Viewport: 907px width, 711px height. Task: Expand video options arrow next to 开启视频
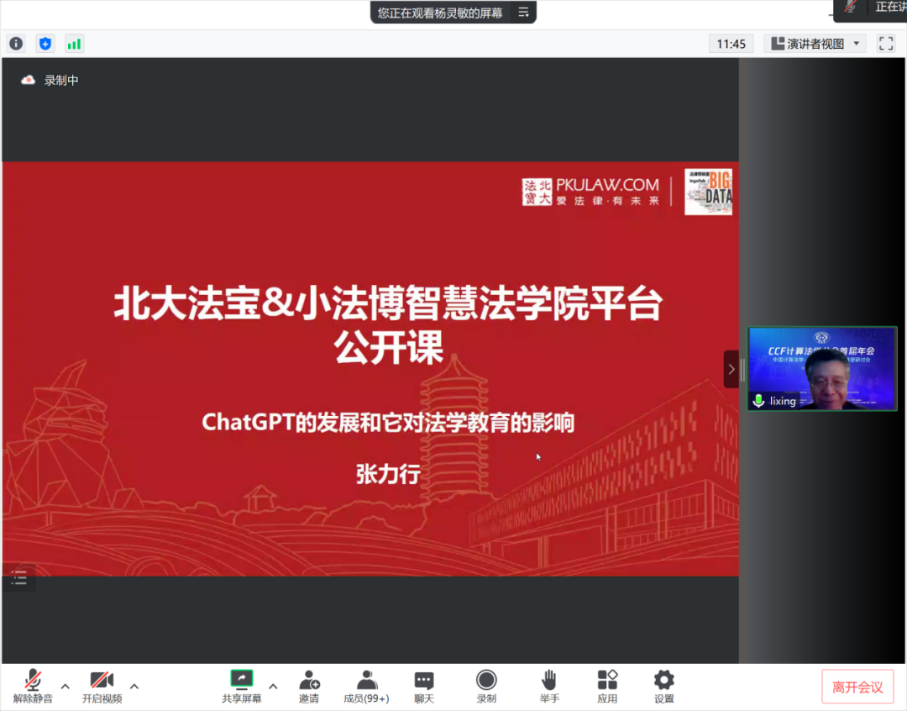(x=134, y=686)
